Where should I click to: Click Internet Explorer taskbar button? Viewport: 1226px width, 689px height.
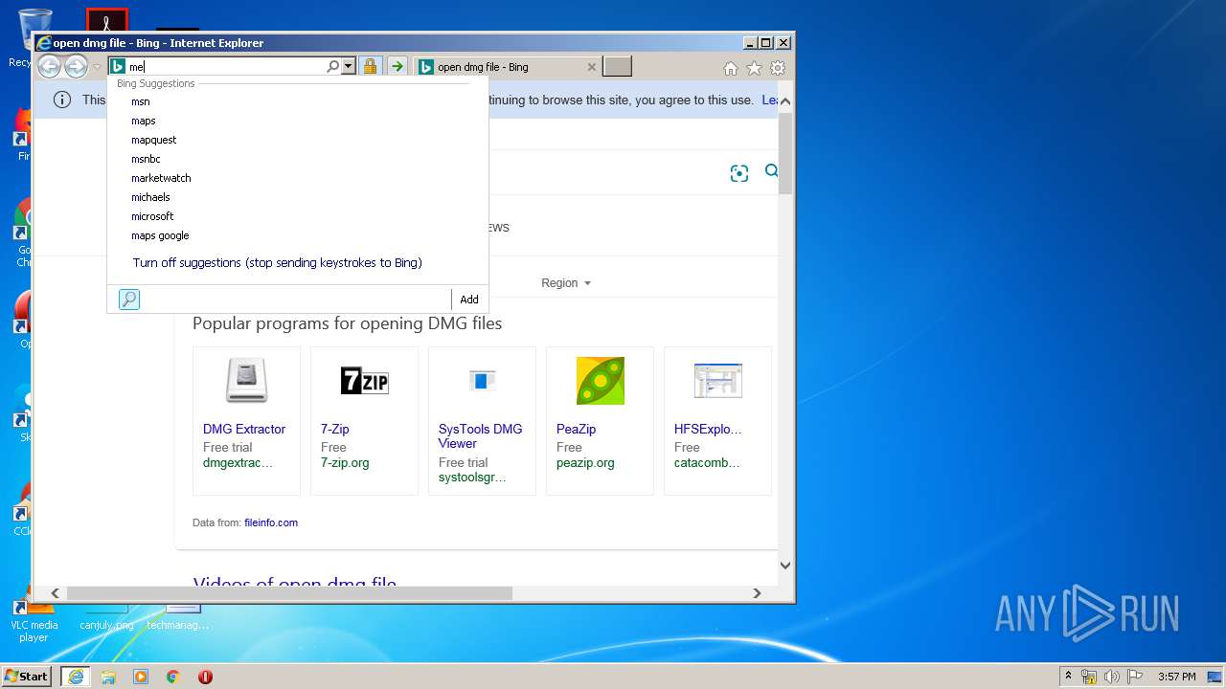(76, 677)
